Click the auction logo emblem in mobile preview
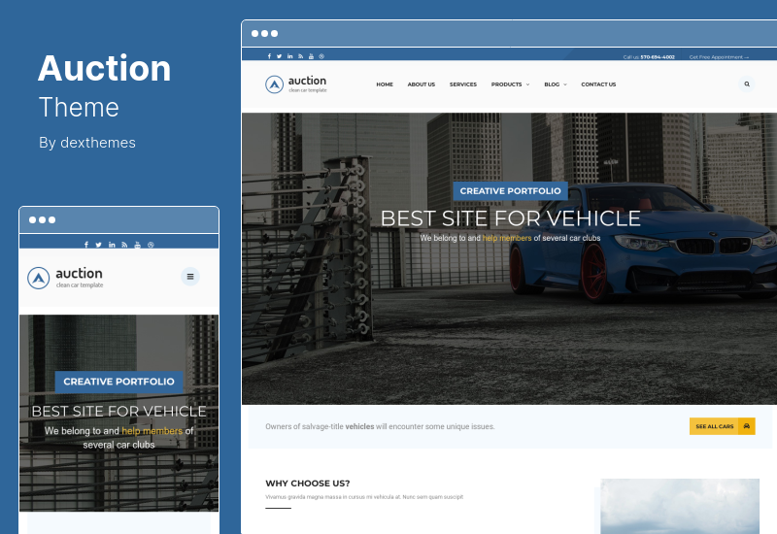777x534 pixels. coord(39,278)
